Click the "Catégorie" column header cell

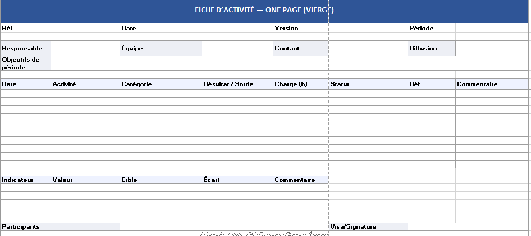coord(160,84)
